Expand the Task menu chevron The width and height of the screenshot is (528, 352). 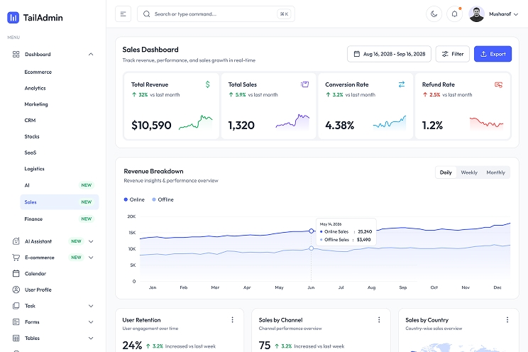click(x=91, y=306)
